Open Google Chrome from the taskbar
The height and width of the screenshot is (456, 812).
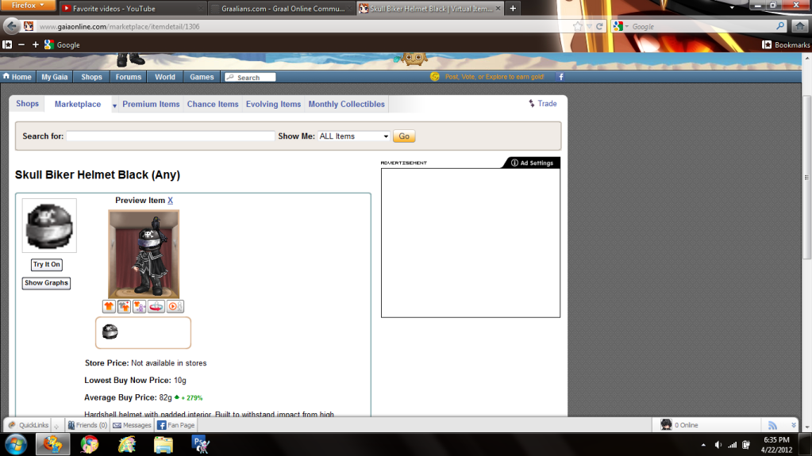(90, 444)
